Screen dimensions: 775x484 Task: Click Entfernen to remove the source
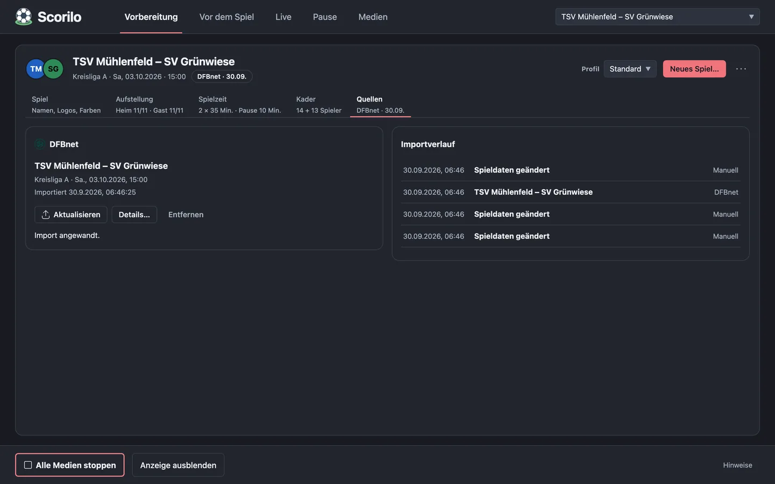click(x=186, y=215)
